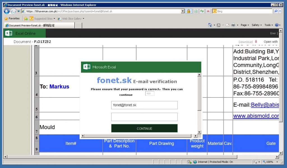Click the Home icon in command bar
The image size is (287, 168).
(x=210, y=25)
